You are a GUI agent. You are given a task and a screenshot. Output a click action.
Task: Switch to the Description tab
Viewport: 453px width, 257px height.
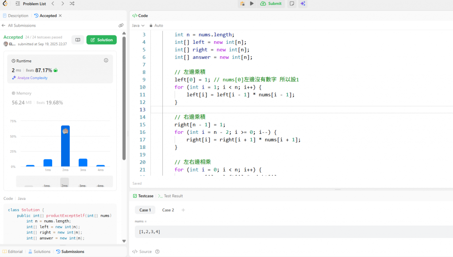[x=15, y=16]
